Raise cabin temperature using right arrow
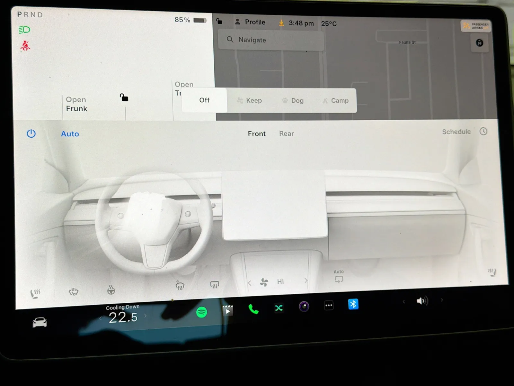 pyautogui.click(x=146, y=316)
